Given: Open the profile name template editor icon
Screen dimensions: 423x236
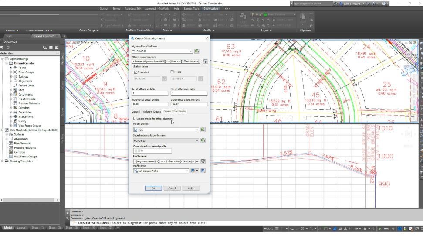Looking at the screenshot, I should [203, 161].
